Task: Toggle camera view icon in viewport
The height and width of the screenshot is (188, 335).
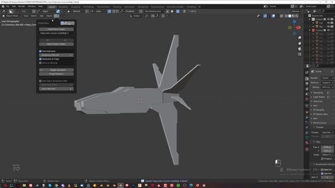Action: point(299,49)
